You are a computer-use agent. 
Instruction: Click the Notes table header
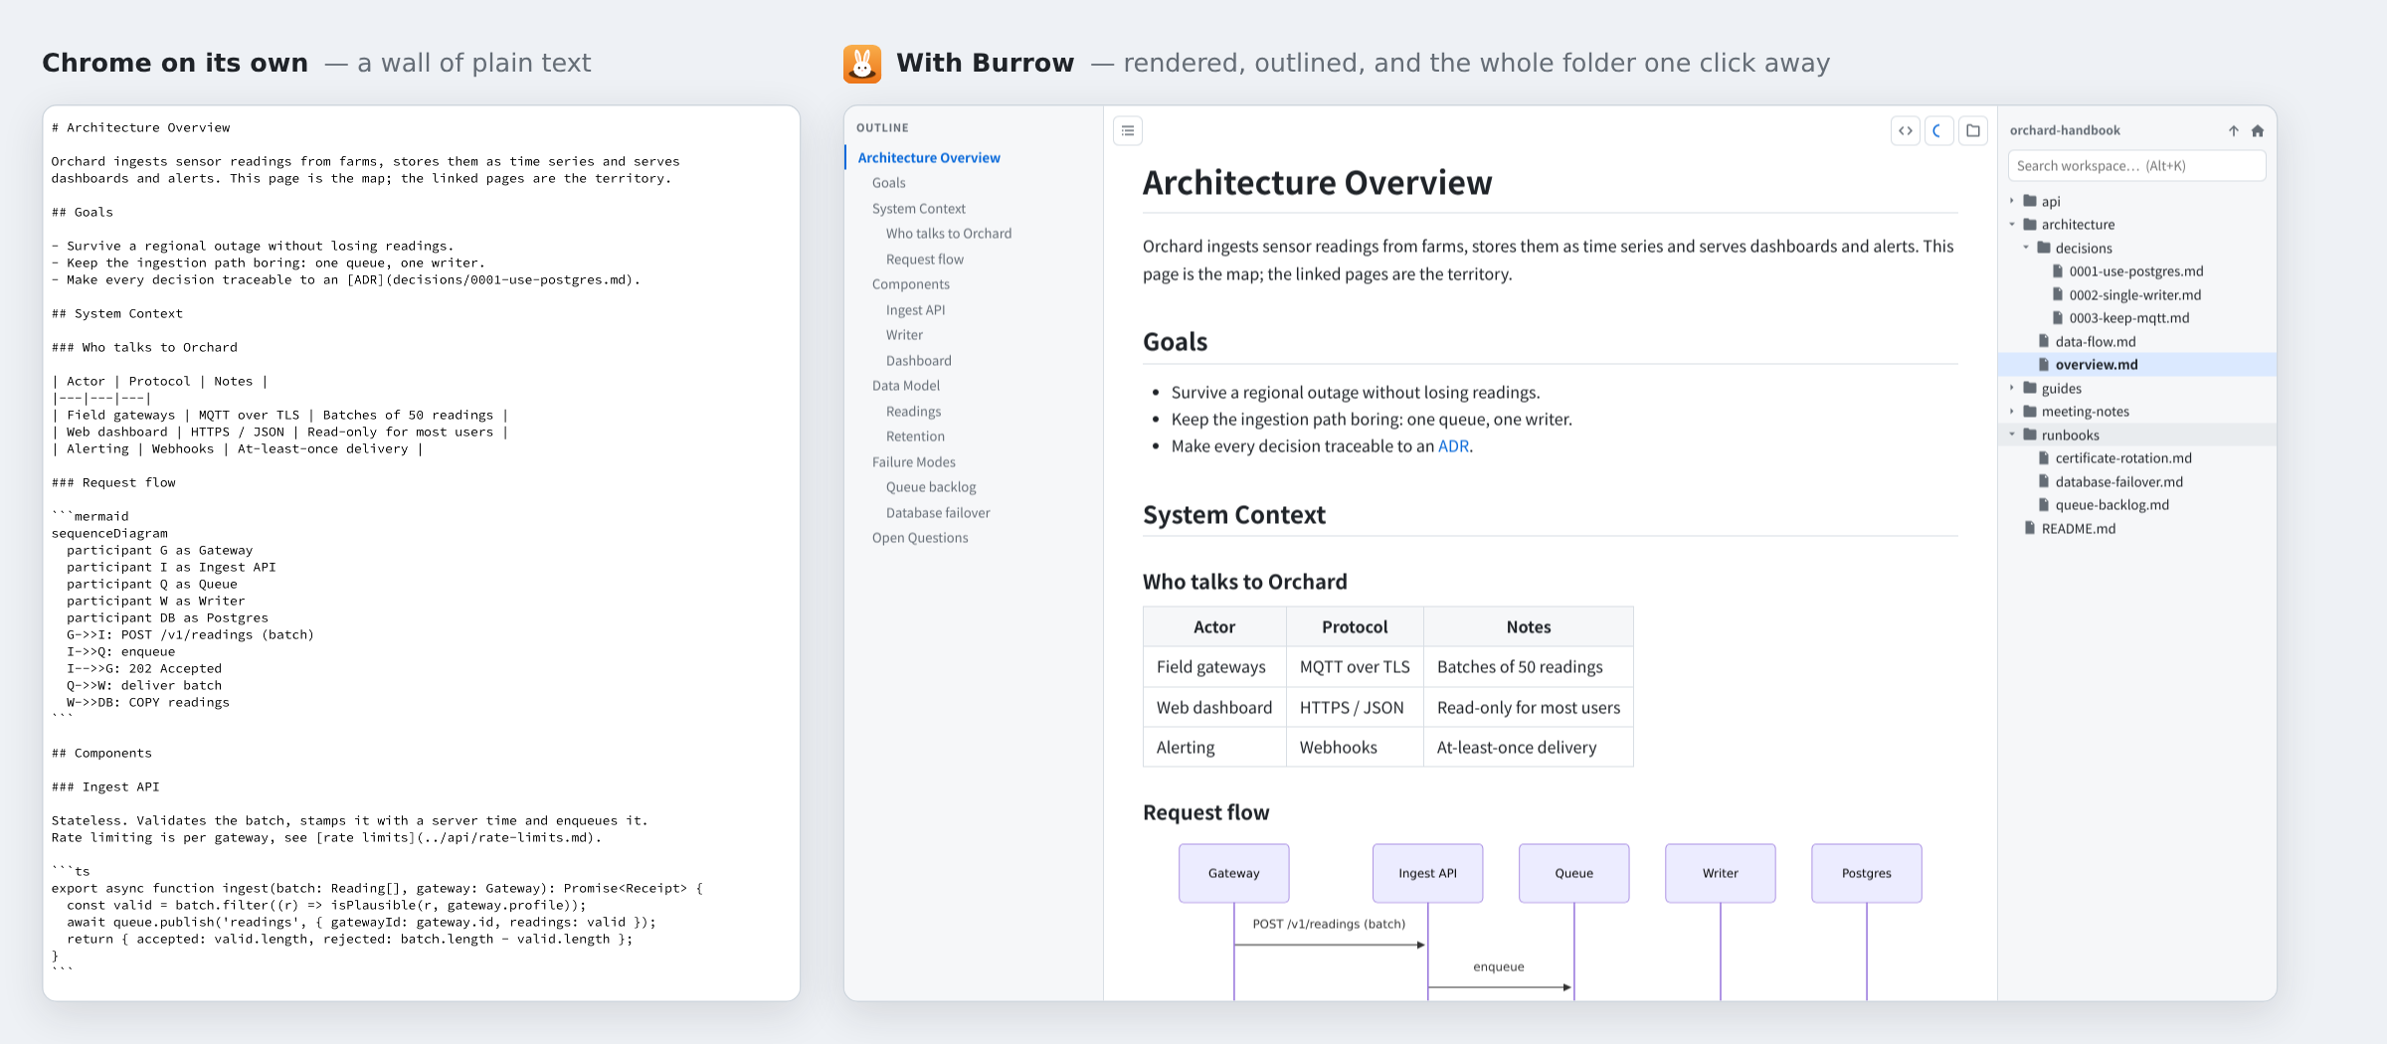tap(1529, 627)
